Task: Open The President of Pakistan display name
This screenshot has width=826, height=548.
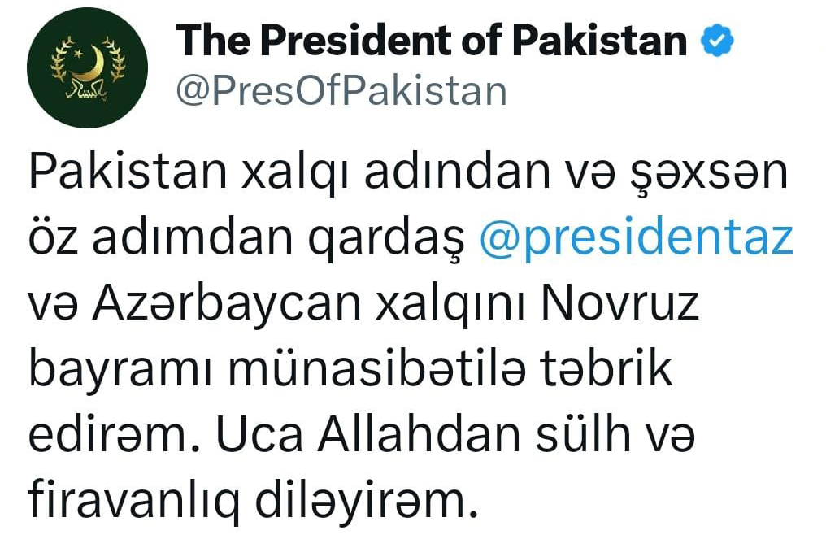Action: [431, 41]
